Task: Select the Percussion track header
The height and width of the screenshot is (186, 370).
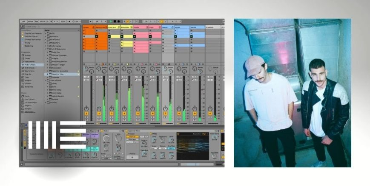Action: tap(101, 27)
